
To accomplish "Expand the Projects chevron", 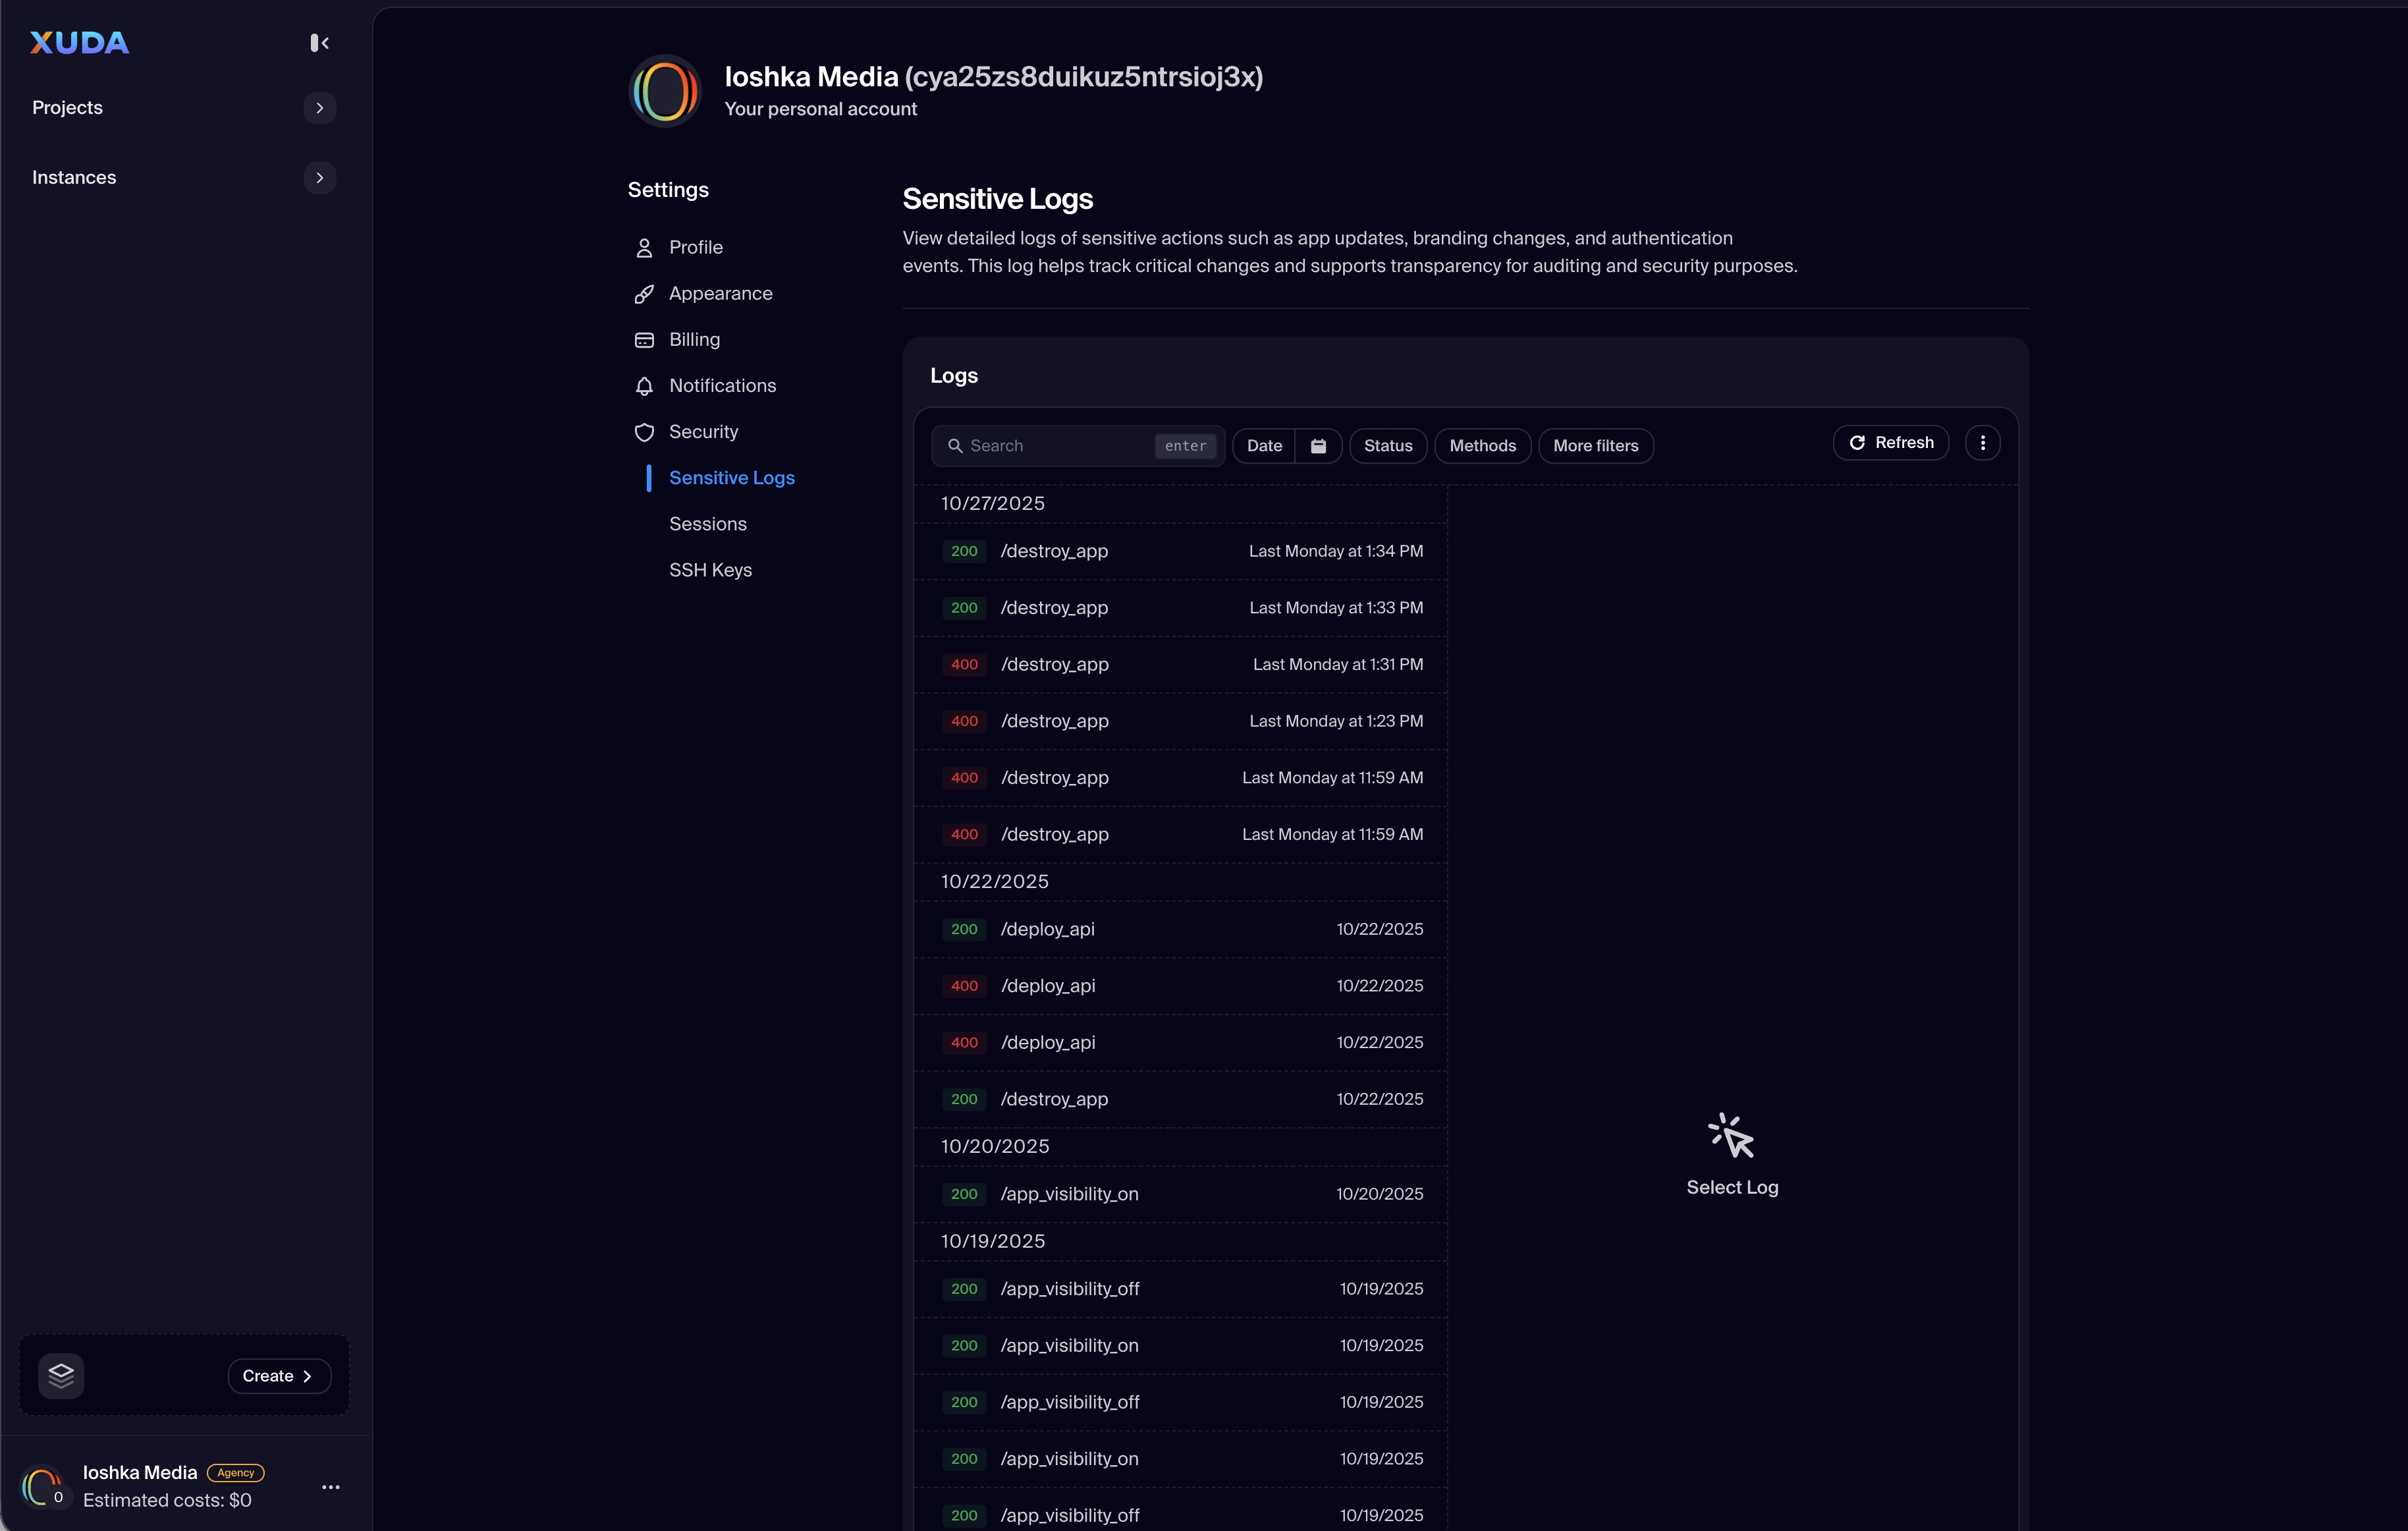I will point(319,108).
